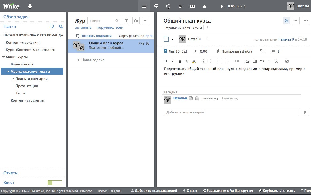The width and height of the screenshot is (311, 195).
Task: Click the plus icon next to Wrike logo
Action: [x=30, y=6]
